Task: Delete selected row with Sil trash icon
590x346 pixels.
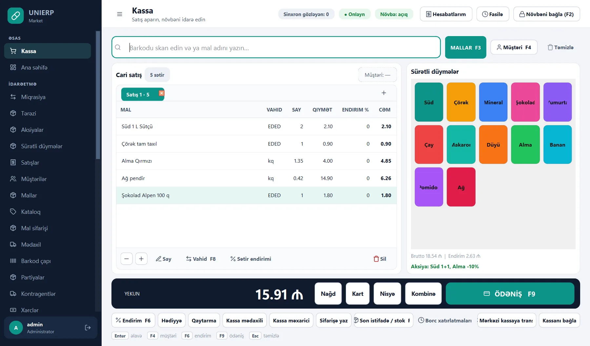Action: (380, 259)
